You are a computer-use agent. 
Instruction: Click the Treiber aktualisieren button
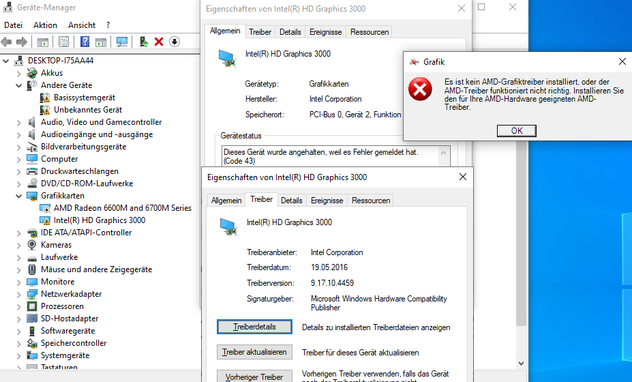[x=254, y=352]
